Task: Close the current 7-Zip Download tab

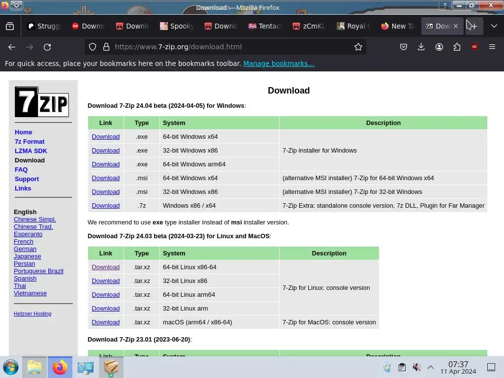Action: click(456, 26)
